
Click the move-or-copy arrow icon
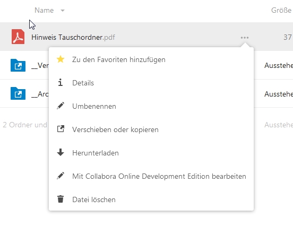point(61,129)
